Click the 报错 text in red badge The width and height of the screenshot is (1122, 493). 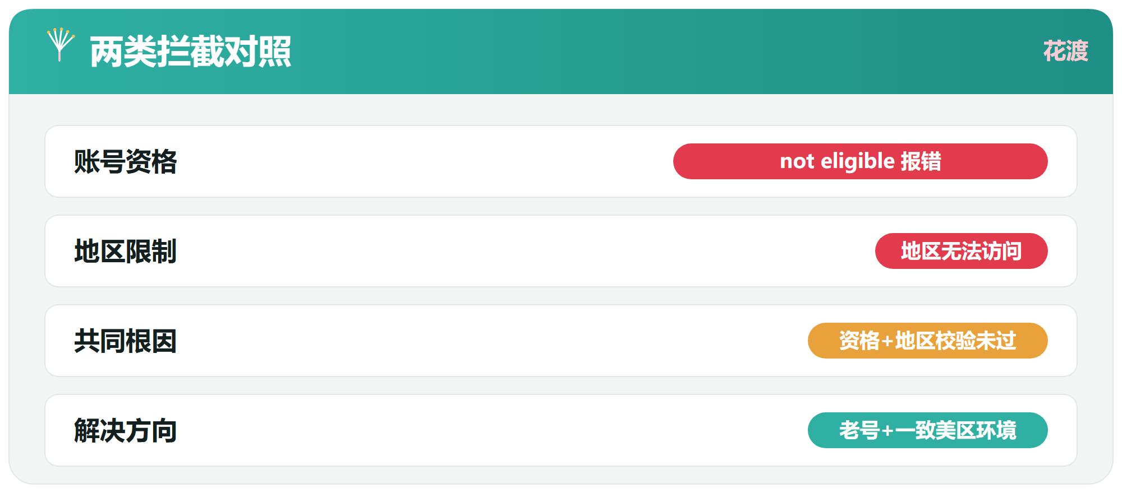(921, 161)
